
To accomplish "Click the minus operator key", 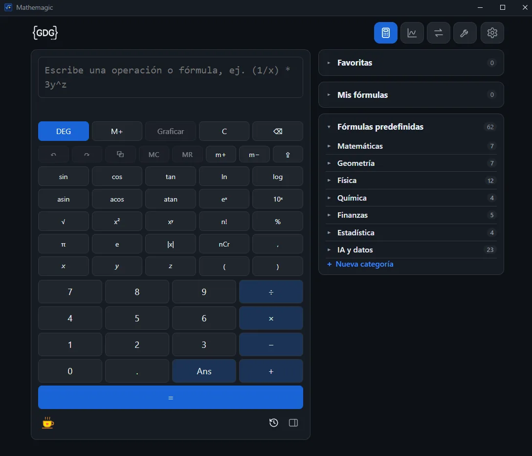I will pyautogui.click(x=271, y=344).
